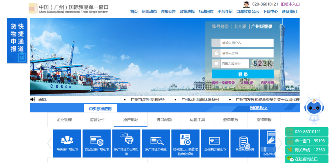Open the 贸促会原产地证书 tile
329x163 pixels.
(x=97, y=143)
